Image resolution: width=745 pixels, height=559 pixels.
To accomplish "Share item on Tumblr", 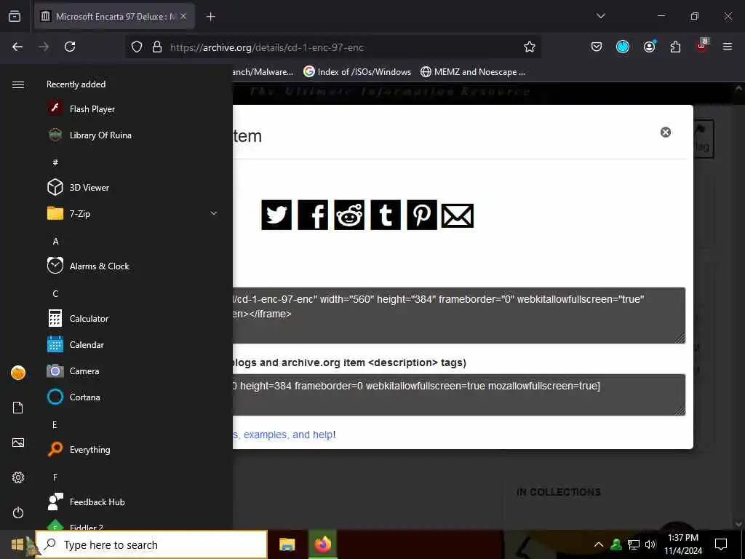I will 386,215.
